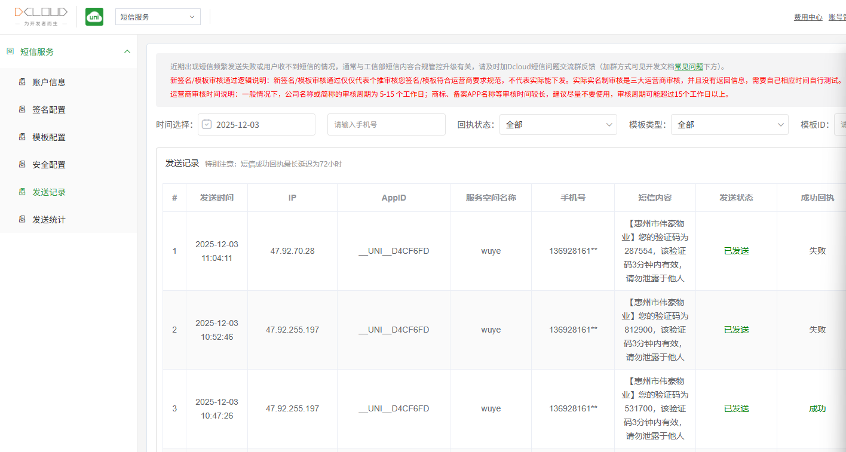This screenshot has height=452, width=846.
Task: Go to 账户信息 menu item
Action: click(49, 82)
